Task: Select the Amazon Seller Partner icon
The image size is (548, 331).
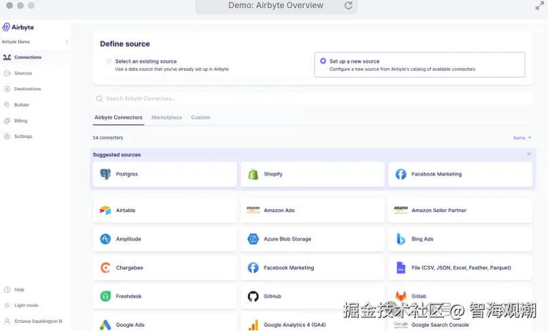Action: (401, 210)
